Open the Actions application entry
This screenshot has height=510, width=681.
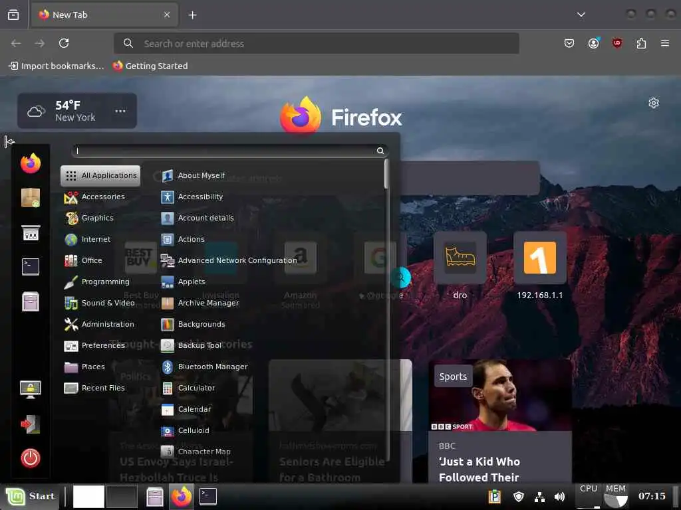pos(182,239)
